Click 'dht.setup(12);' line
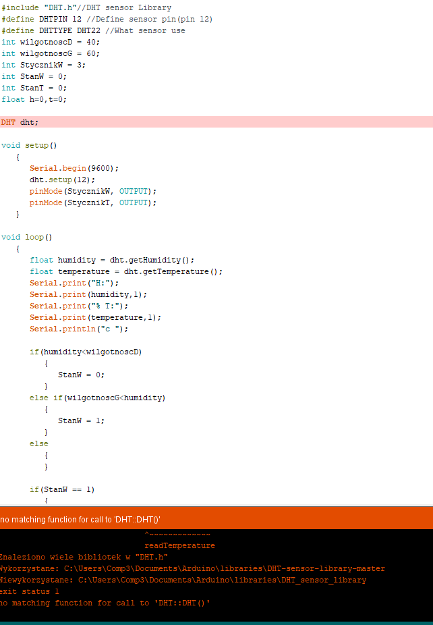 (x=63, y=180)
